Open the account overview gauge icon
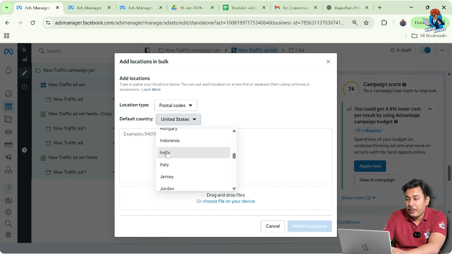The height and width of the screenshot is (254, 452). 8,93
